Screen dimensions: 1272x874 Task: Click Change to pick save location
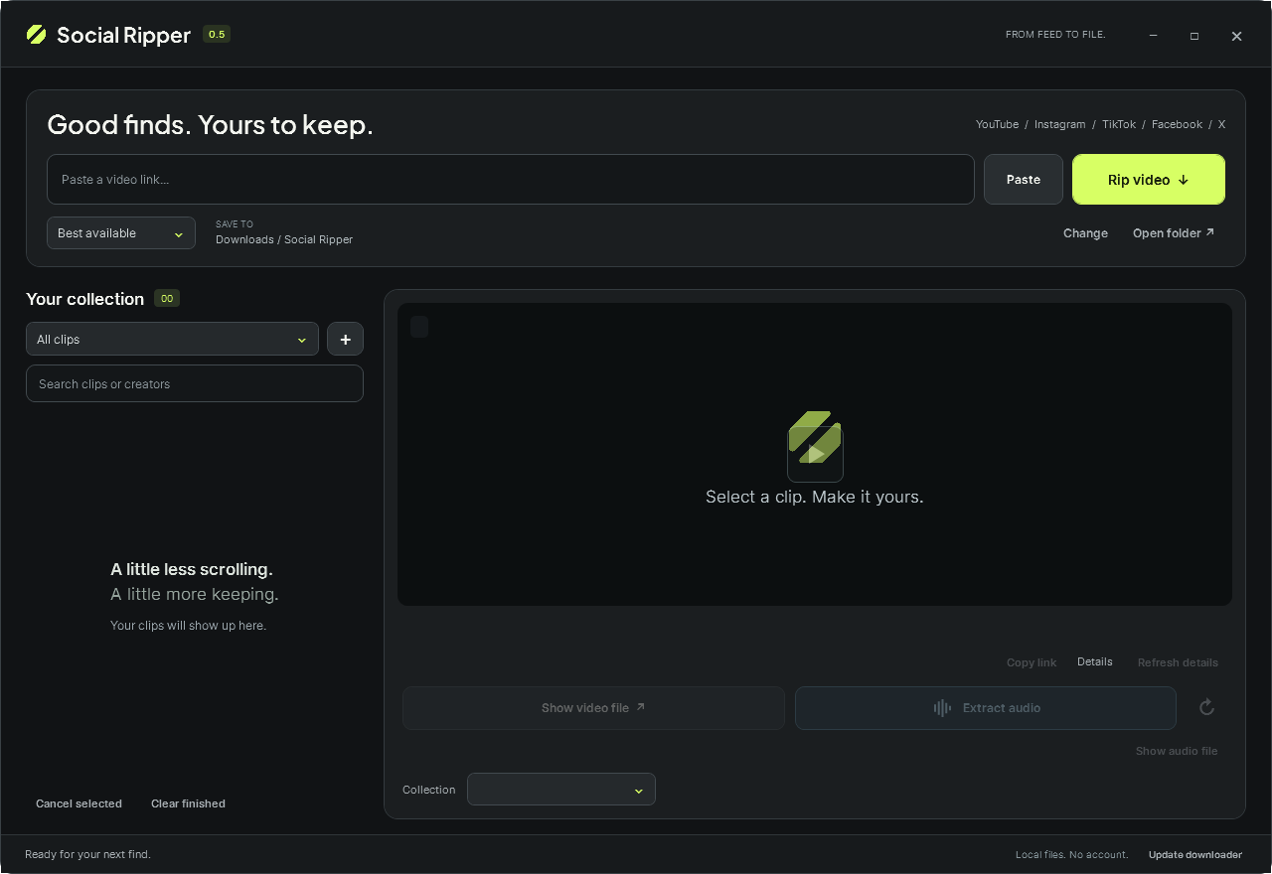tap(1085, 233)
